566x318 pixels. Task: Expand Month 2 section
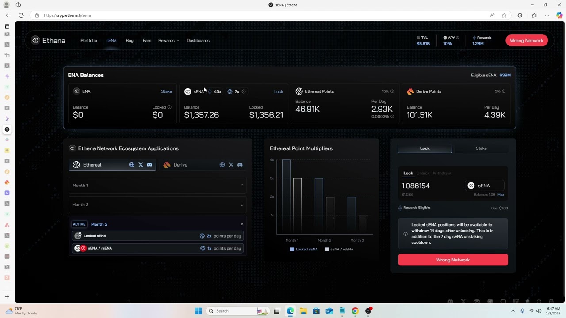click(157, 204)
